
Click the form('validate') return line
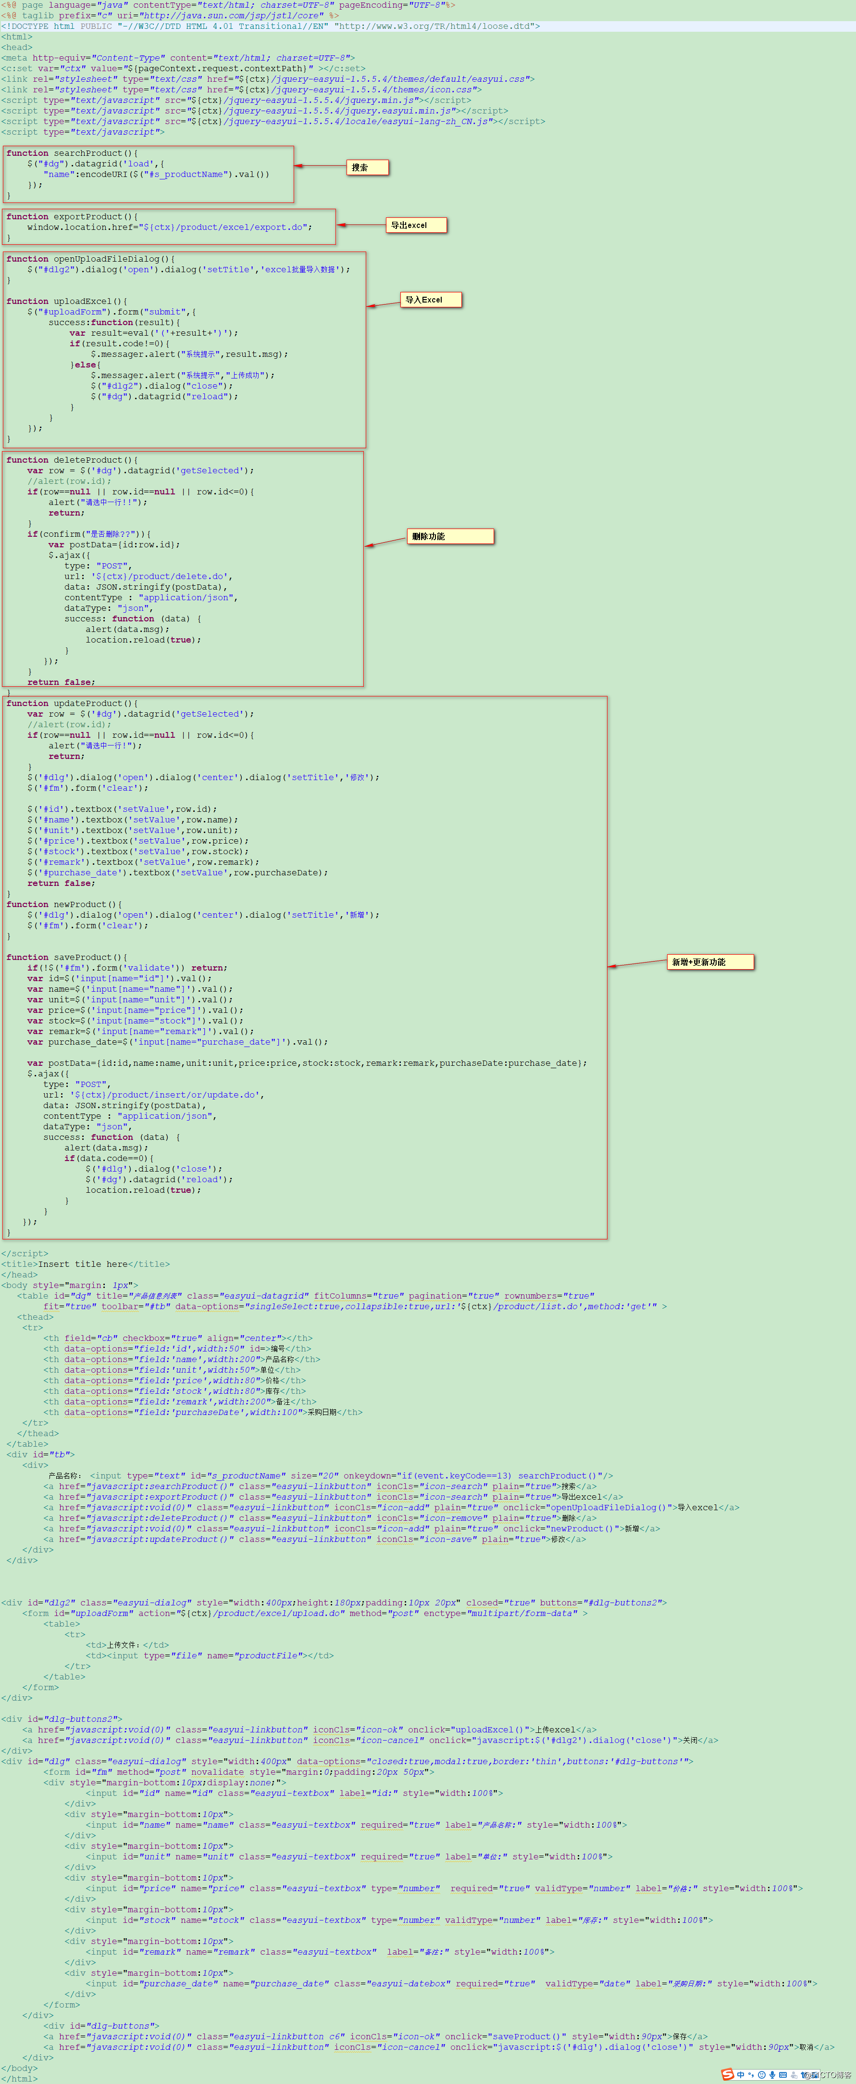pos(127,968)
